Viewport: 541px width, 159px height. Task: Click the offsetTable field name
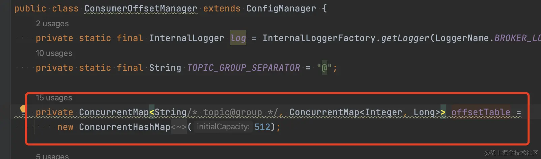pos(481,112)
